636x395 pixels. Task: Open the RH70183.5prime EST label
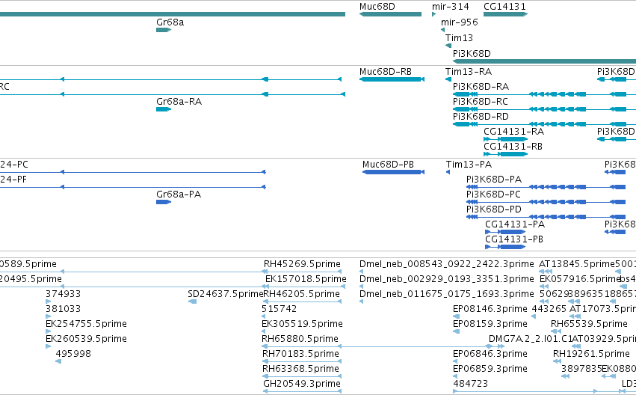click(300, 354)
